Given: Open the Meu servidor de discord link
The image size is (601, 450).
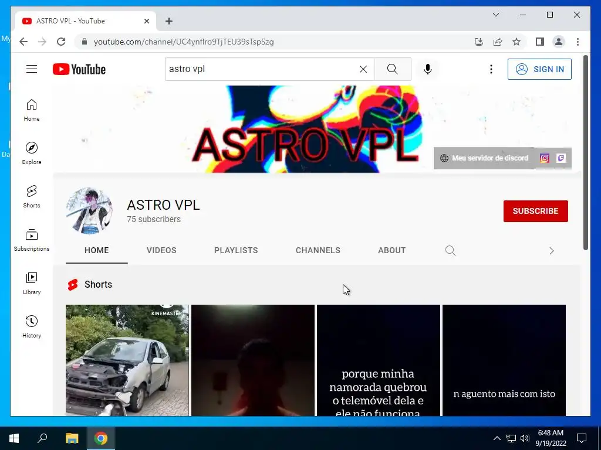Looking at the screenshot, I should coord(484,158).
